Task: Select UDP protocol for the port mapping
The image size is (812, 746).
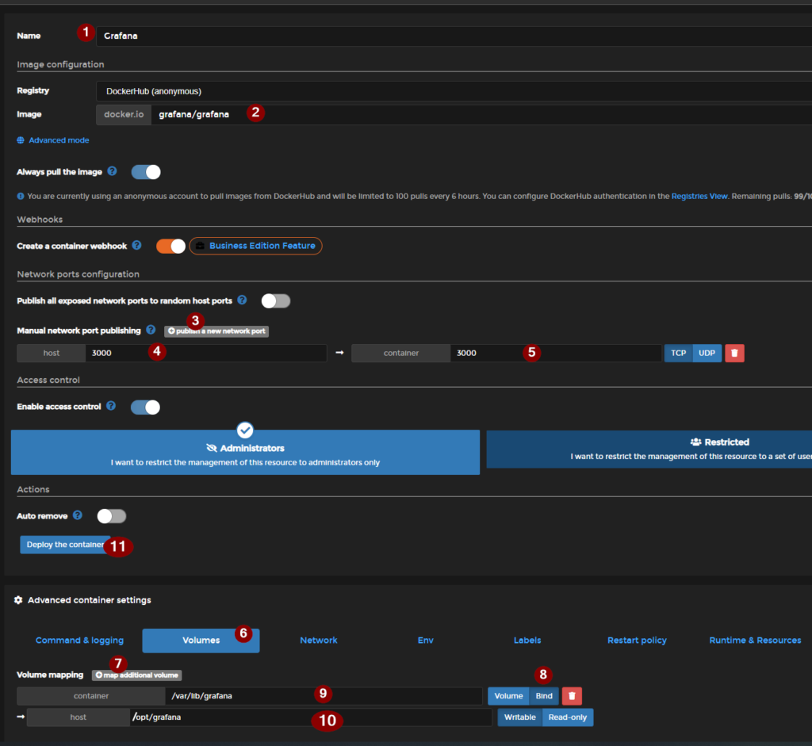Action: 707,353
